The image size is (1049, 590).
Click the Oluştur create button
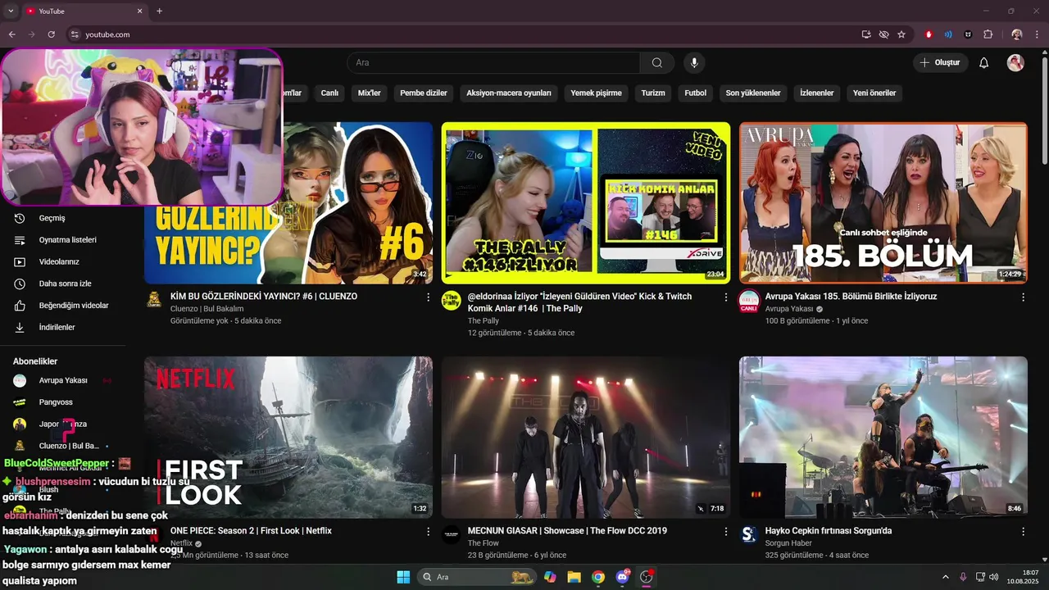(x=941, y=63)
